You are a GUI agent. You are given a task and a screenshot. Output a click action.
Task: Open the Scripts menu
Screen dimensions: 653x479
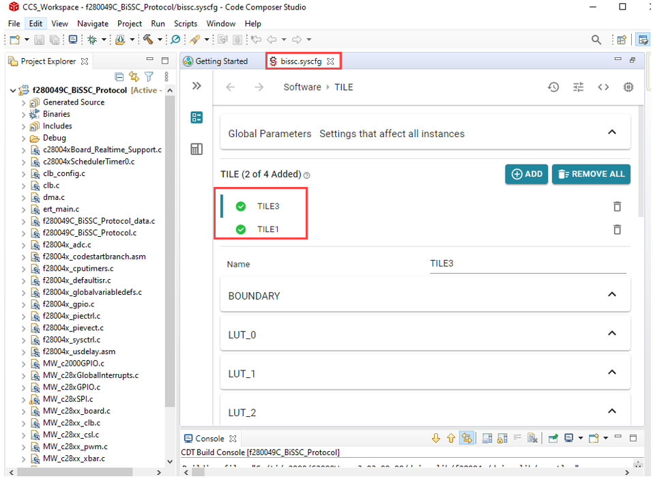point(186,24)
